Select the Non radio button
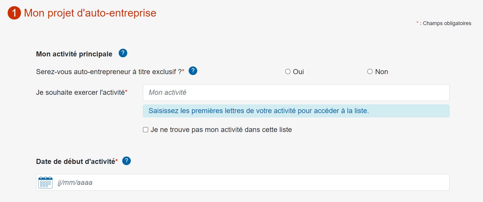This screenshot has height=202, width=483. click(369, 71)
